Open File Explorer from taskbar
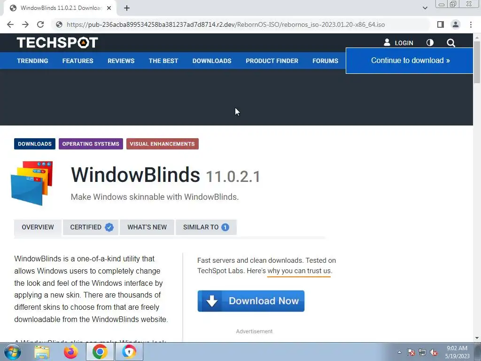Screen dimensions: 481x361 coord(42,352)
